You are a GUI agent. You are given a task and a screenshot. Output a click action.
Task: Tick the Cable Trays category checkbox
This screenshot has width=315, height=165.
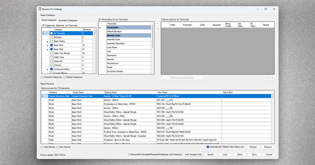[51, 57]
